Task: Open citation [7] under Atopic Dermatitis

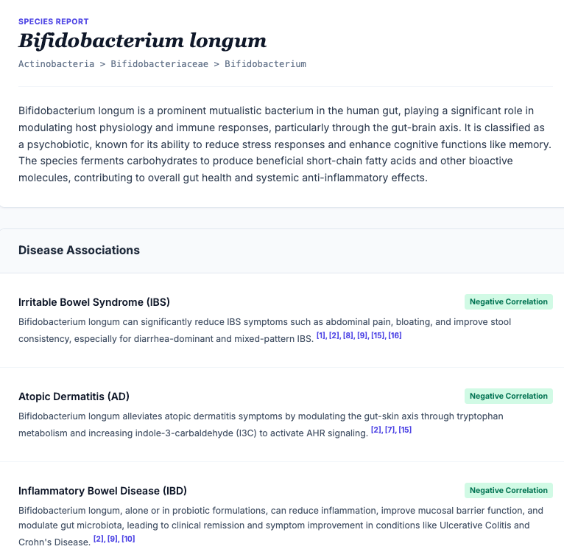Action: [389, 430]
